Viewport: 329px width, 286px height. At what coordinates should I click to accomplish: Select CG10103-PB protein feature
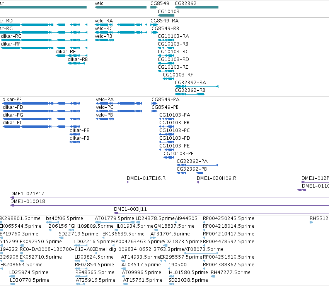167,127
